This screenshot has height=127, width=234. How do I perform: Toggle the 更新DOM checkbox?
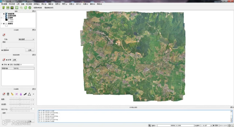click(2, 50)
